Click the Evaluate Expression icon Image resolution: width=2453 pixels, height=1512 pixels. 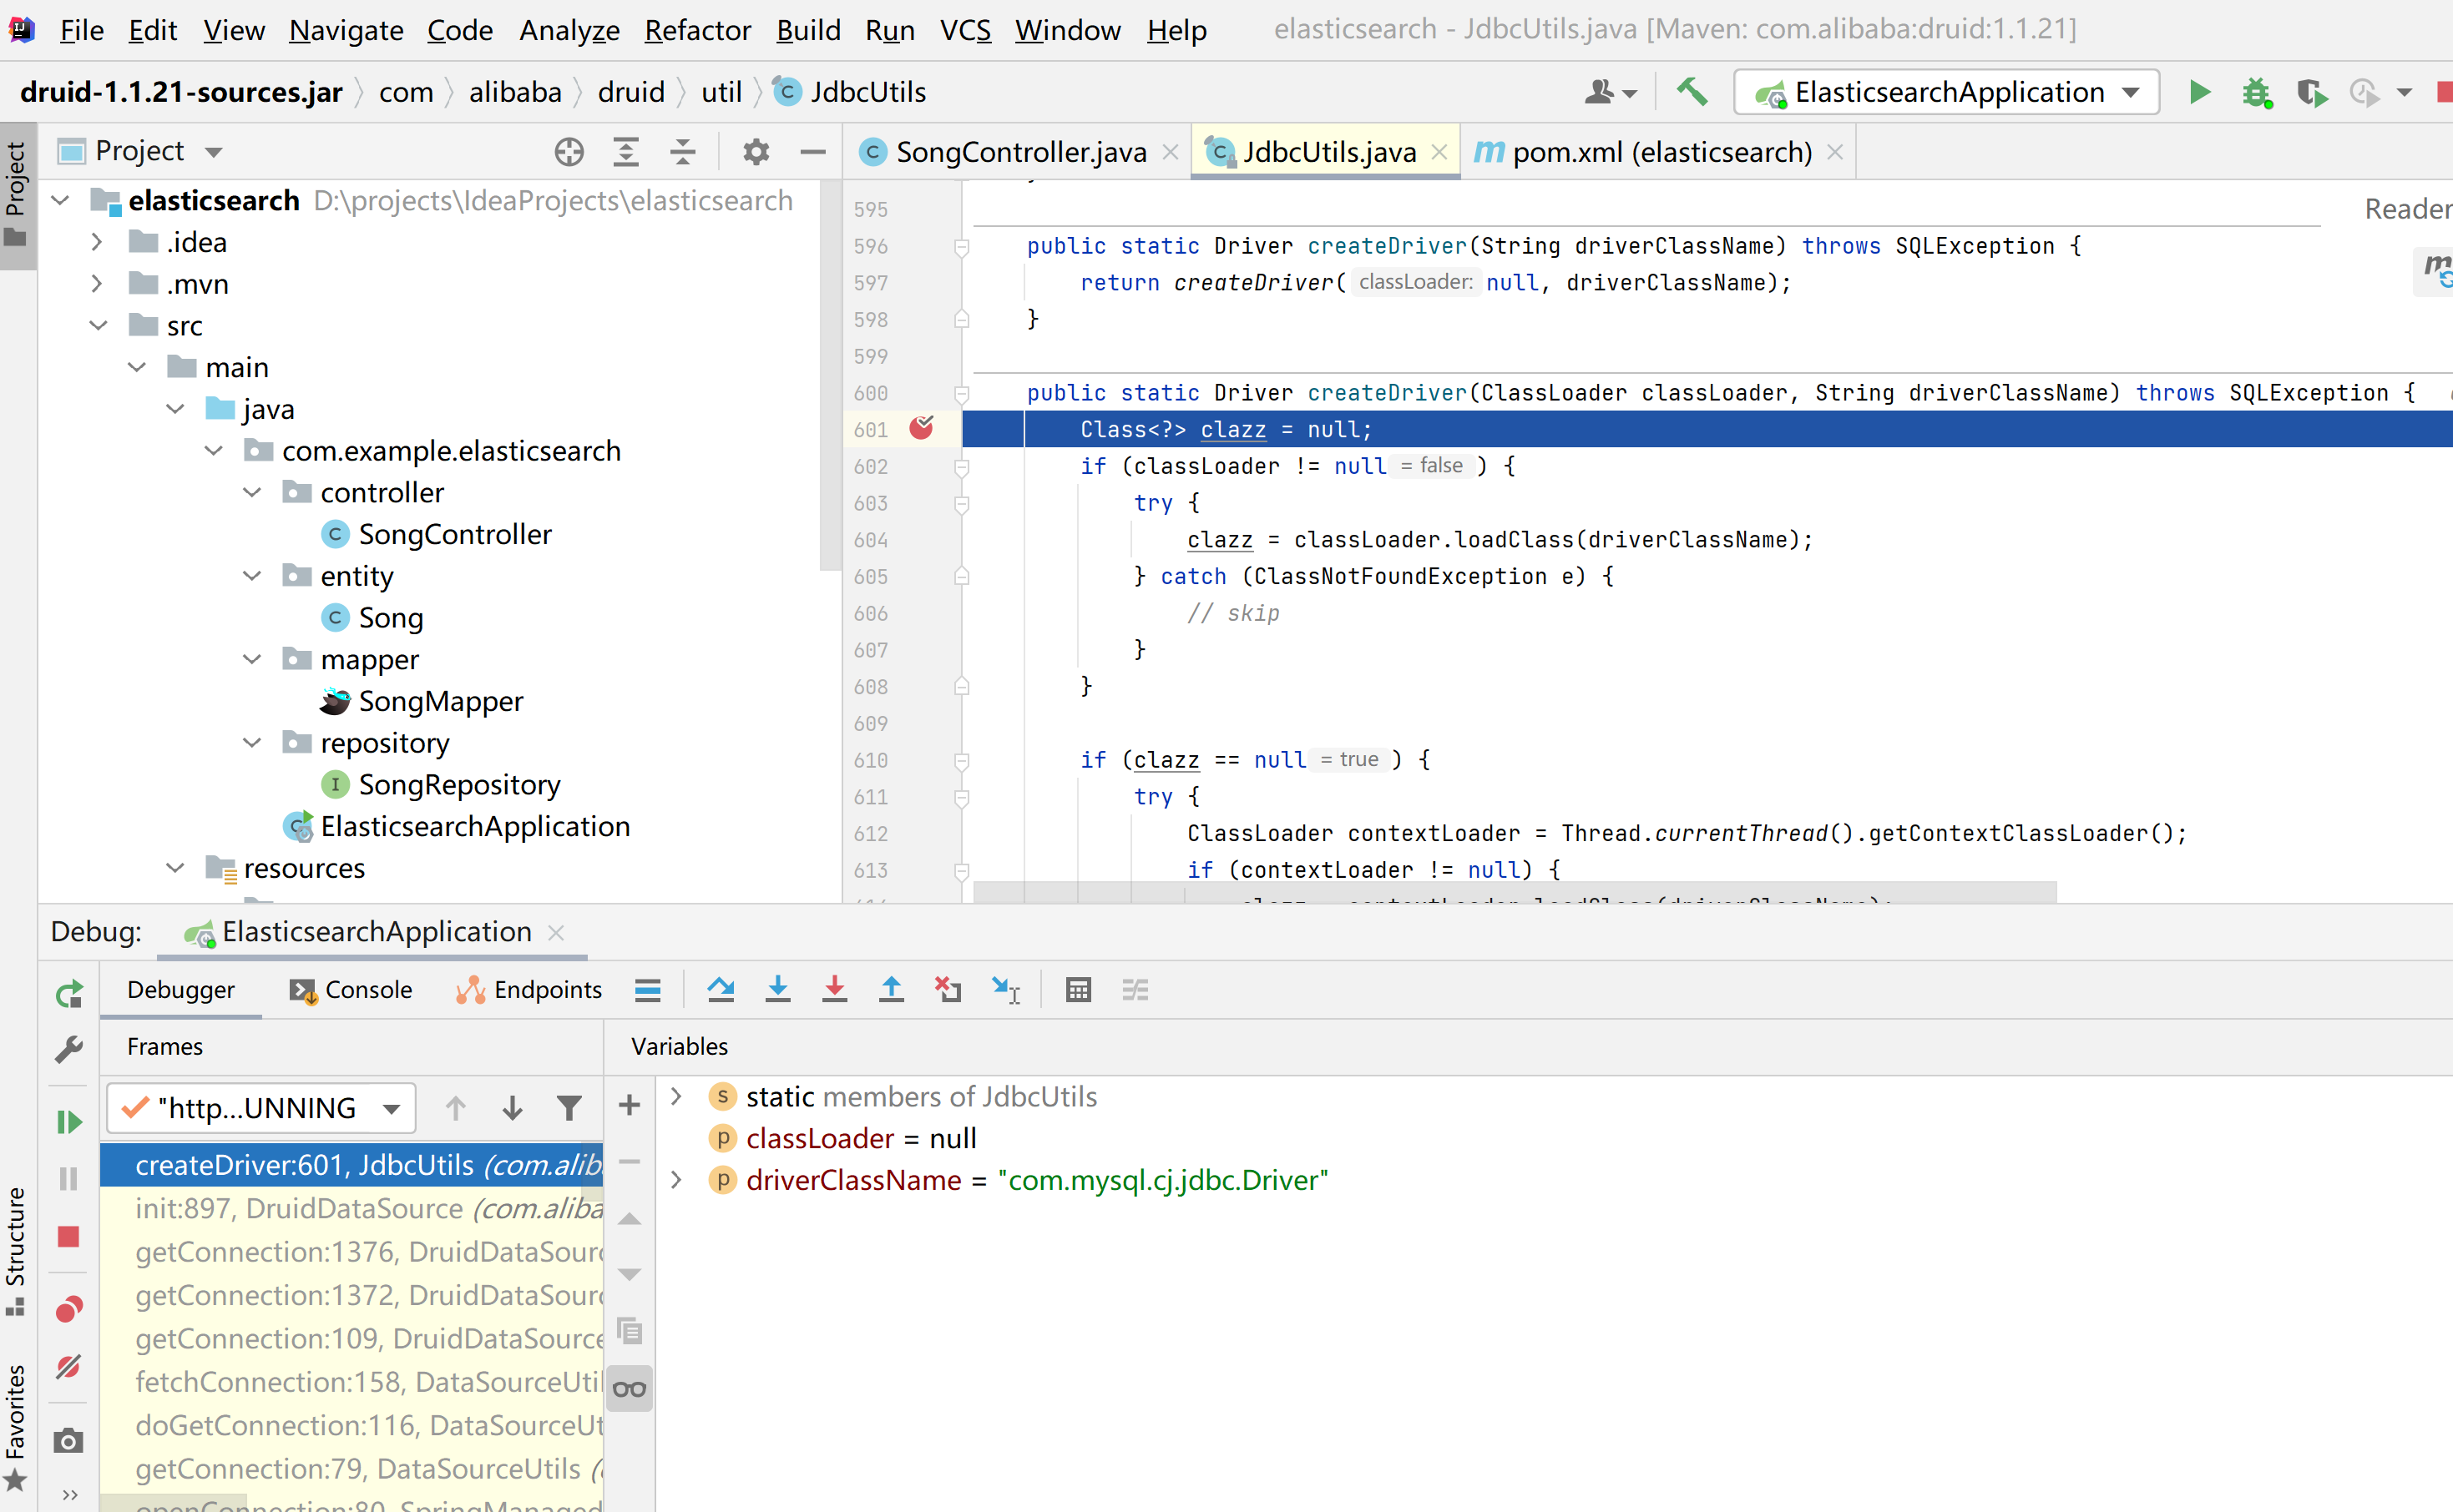pos(1076,991)
